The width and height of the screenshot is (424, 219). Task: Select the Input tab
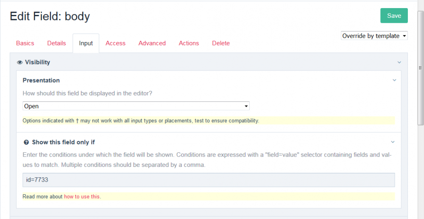pyautogui.click(x=86, y=43)
